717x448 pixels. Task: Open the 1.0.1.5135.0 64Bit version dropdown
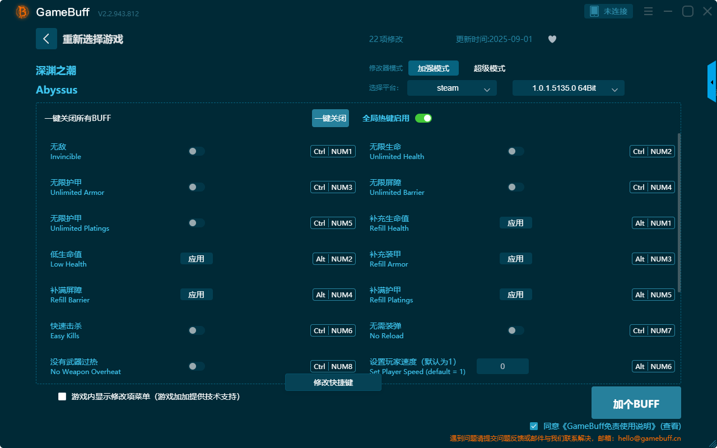569,88
